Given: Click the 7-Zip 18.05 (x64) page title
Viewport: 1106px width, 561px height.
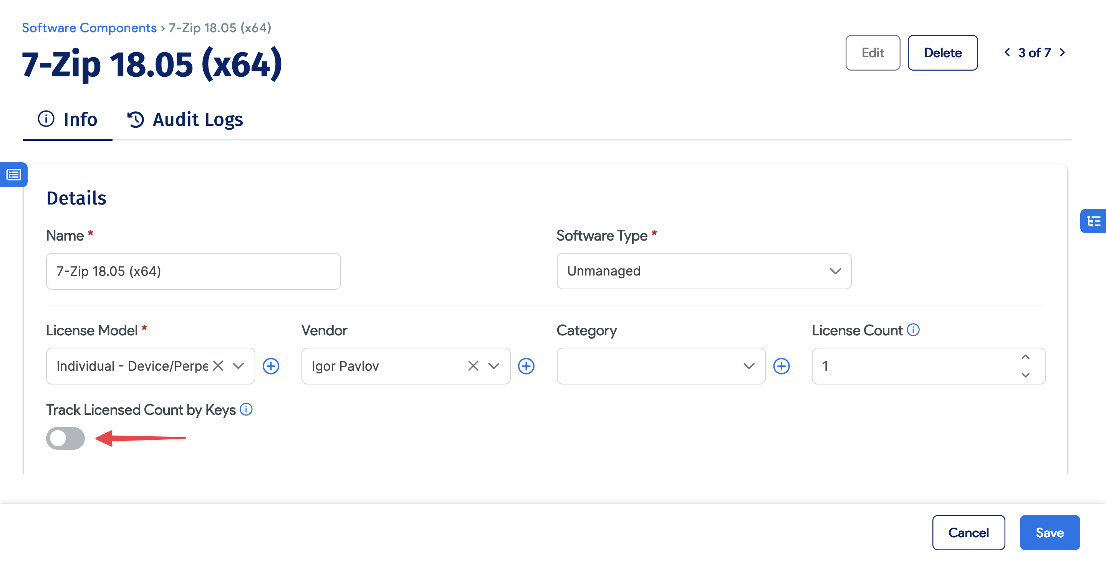Looking at the screenshot, I should (x=152, y=64).
